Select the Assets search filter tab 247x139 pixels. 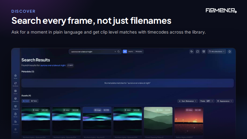(x=130, y=52)
